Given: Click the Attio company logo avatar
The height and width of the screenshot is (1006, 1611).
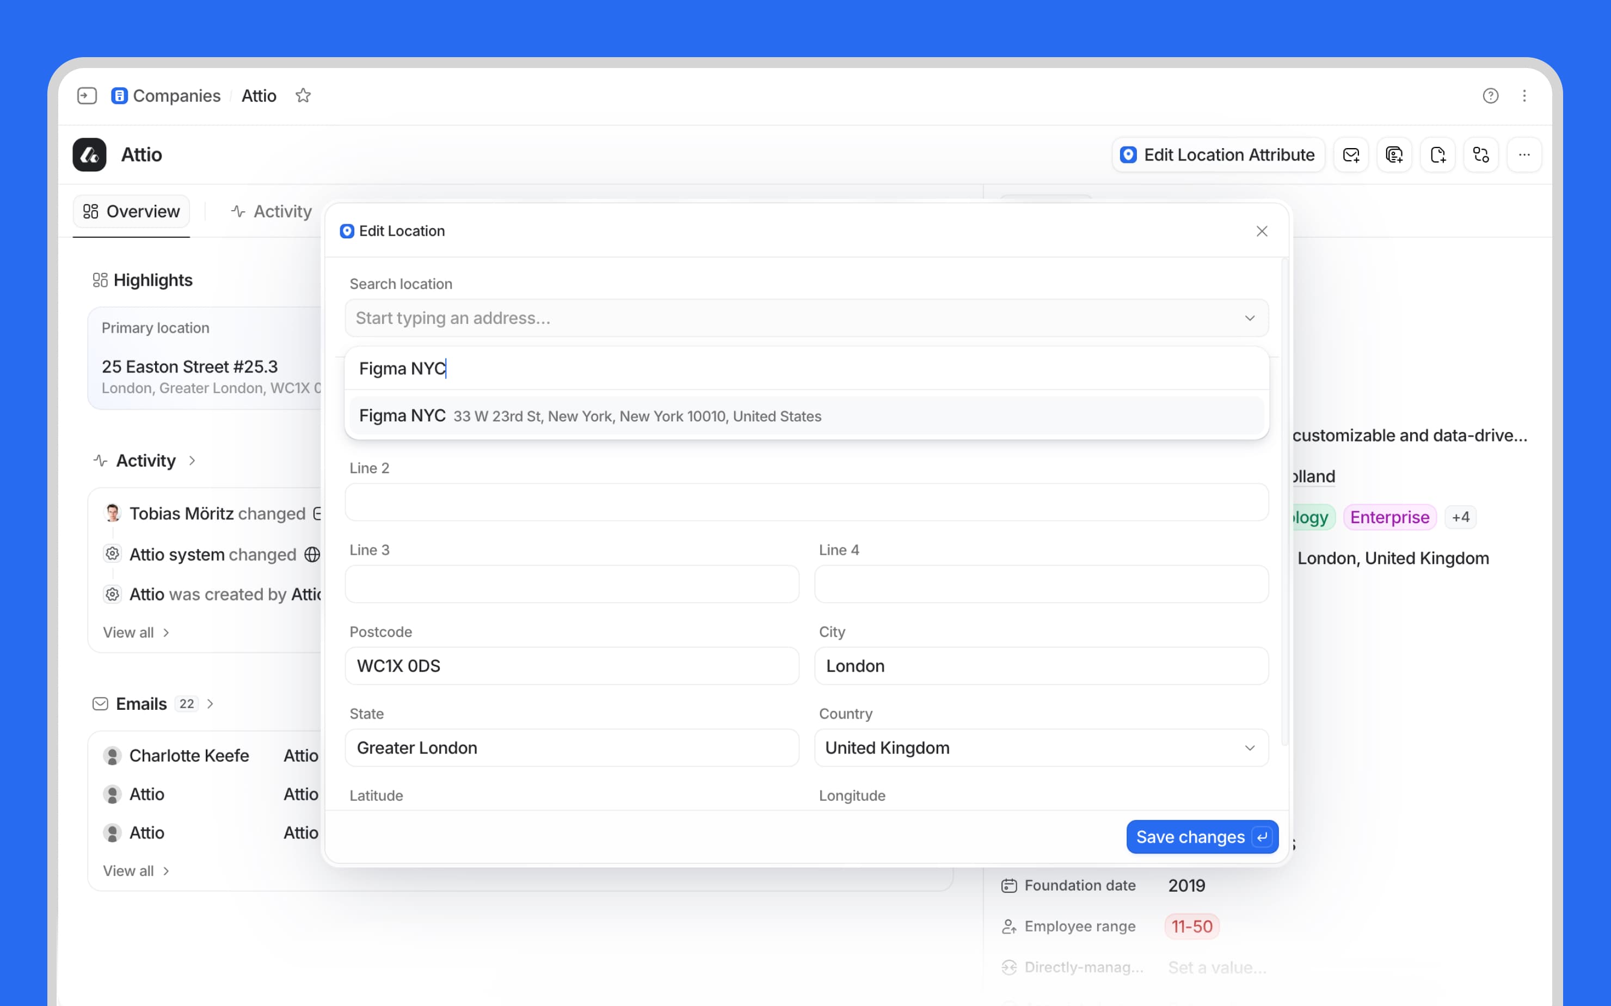Looking at the screenshot, I should (89, 155).
